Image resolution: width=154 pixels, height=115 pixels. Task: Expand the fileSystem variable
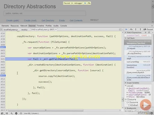127,93
